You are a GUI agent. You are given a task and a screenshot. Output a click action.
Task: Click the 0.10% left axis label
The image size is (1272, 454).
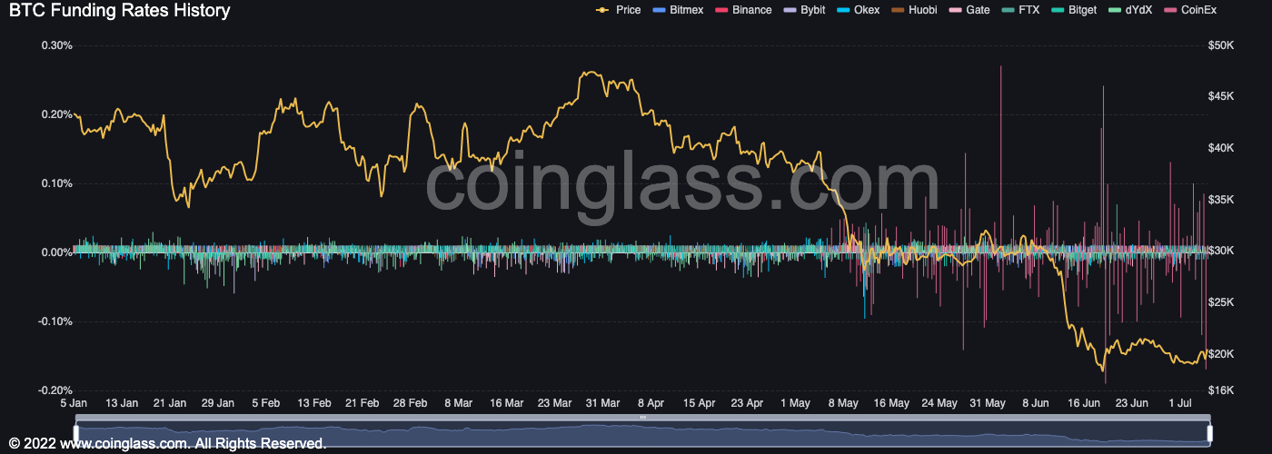pyautogui.click(x=57, y=183)
